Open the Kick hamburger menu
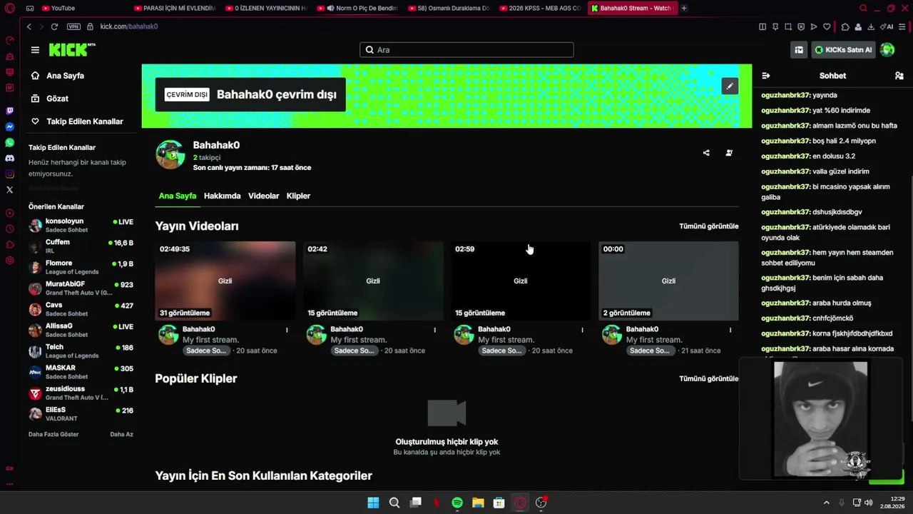This screenshot has width=913, height=514. [35, 50]
